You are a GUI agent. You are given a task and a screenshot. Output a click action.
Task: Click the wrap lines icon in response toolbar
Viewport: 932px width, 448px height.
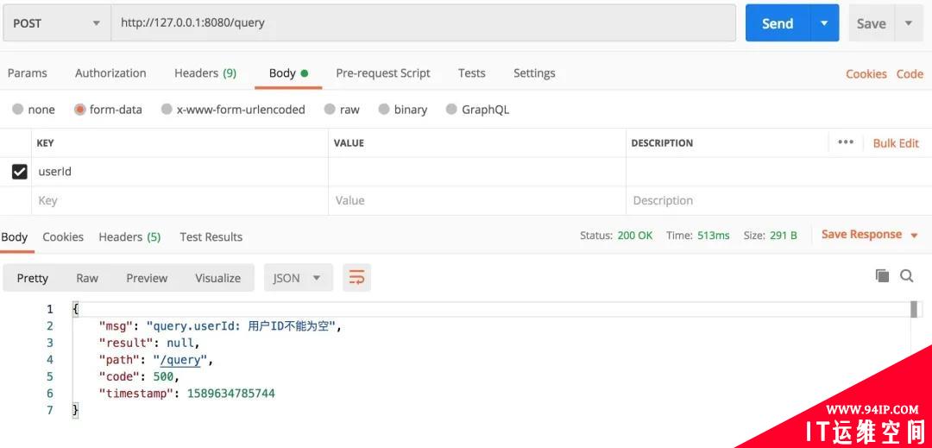click(356, 277)
